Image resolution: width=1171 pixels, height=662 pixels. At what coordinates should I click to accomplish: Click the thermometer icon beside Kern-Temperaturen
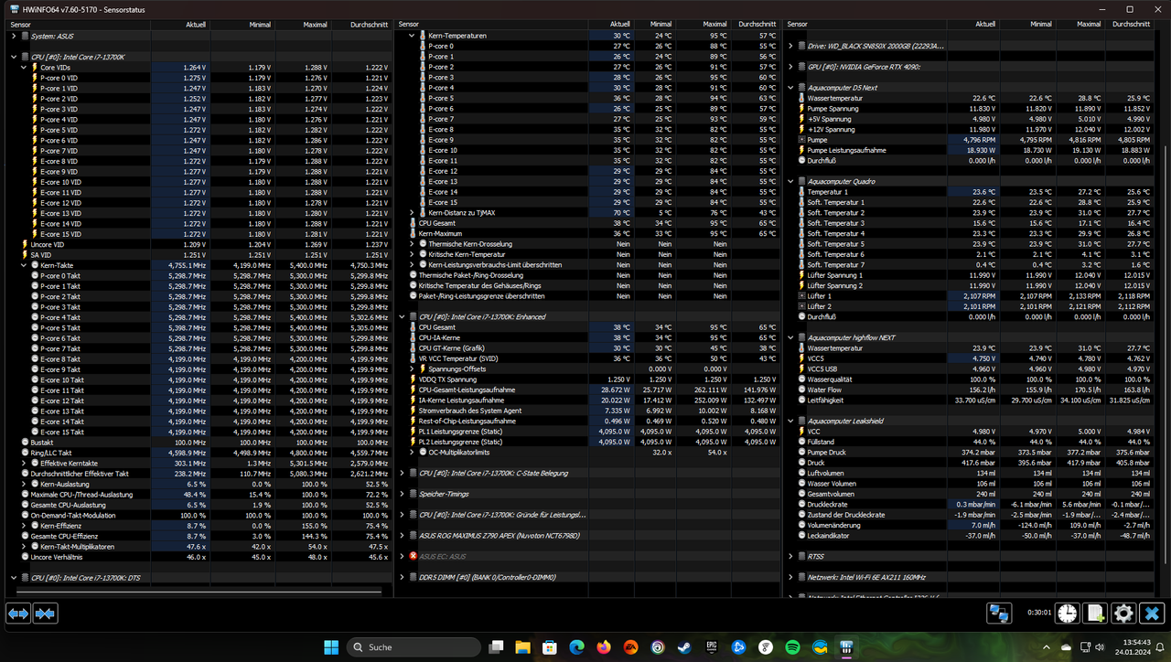(x=422, y=36)
